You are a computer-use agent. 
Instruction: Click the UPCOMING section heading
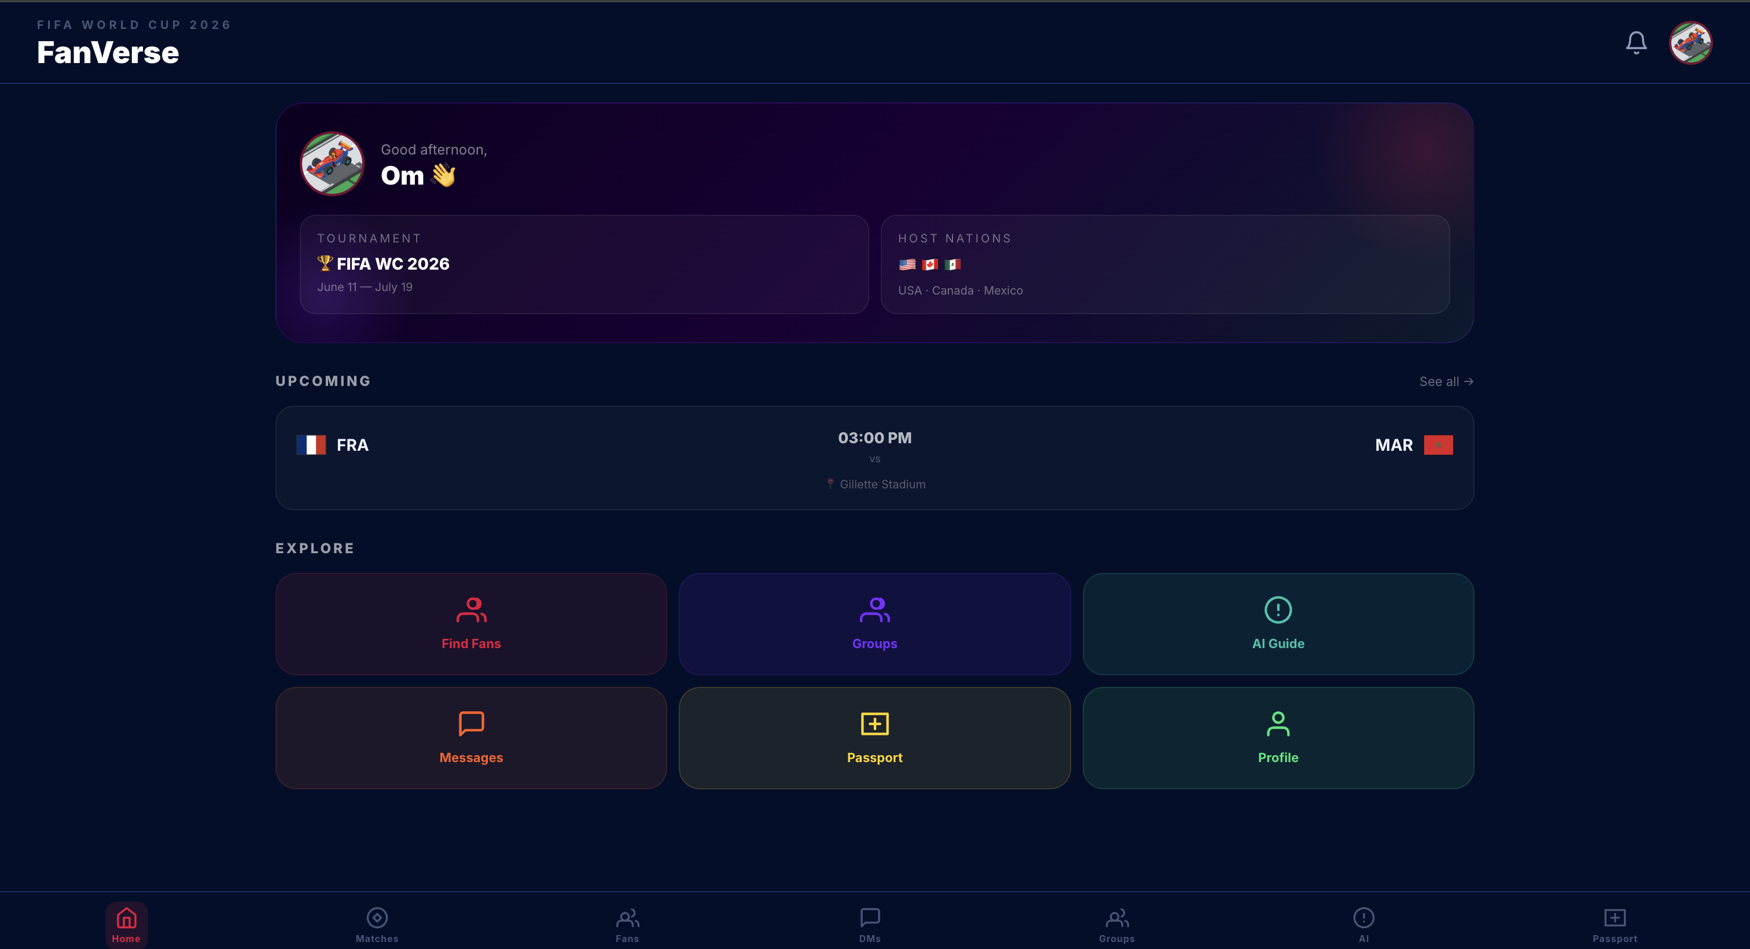pos(323,381)
